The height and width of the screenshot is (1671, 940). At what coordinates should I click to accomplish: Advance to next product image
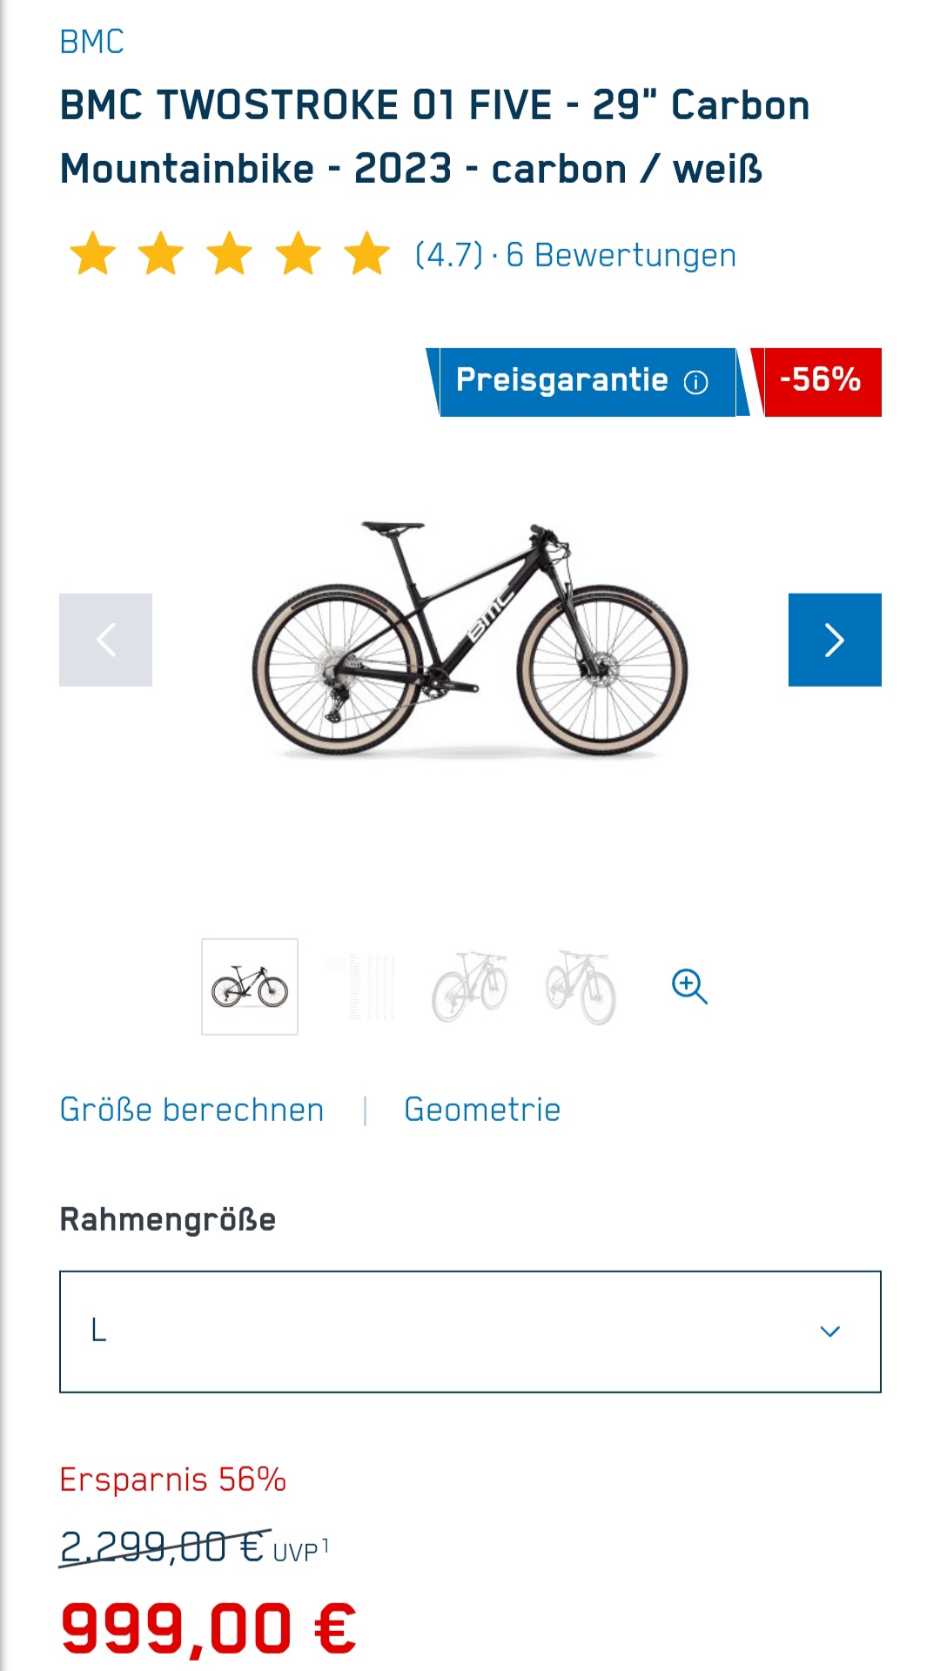(835, 640)
